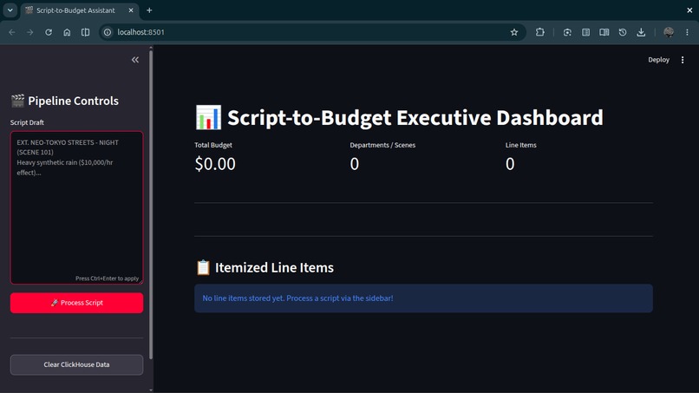This screenshot has width=699, height=393.
Task: Click the browser forward arrow
Action: click(29, 32)
